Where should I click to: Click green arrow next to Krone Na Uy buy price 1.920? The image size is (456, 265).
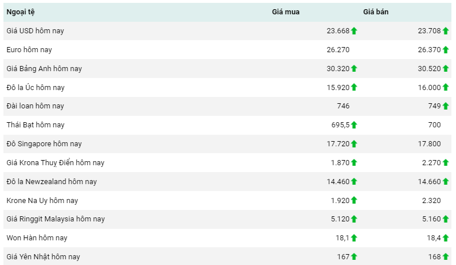pos(354,201)
